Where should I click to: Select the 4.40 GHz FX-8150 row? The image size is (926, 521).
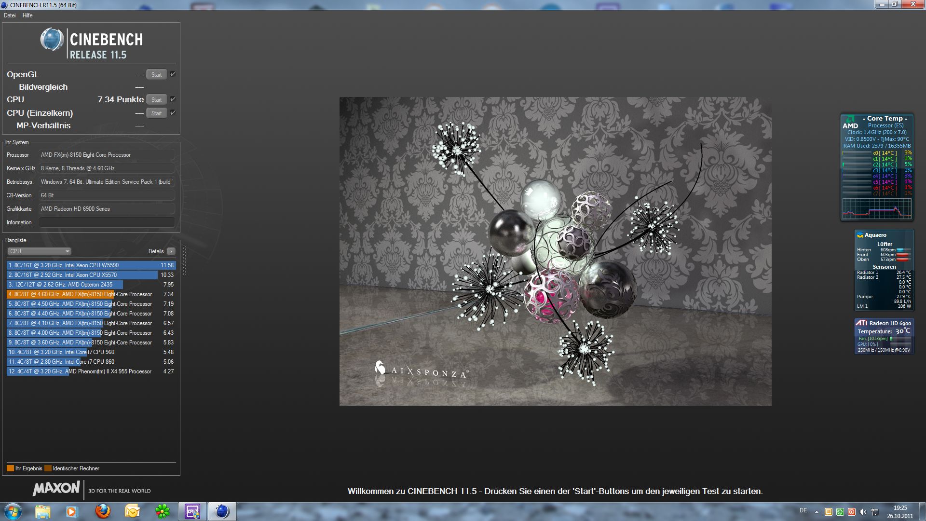[91, 314]
